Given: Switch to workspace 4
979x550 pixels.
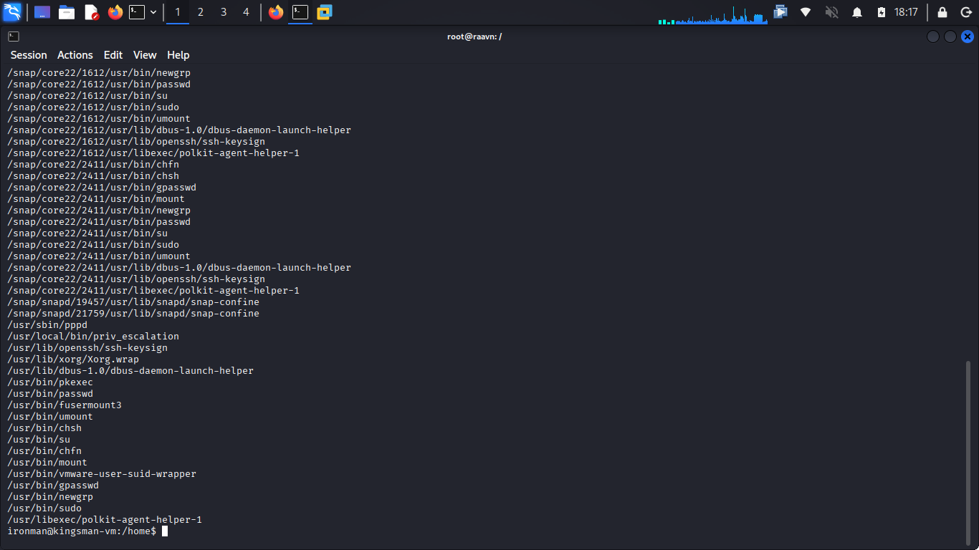Looking at the screenshot, I should [247, 12].
